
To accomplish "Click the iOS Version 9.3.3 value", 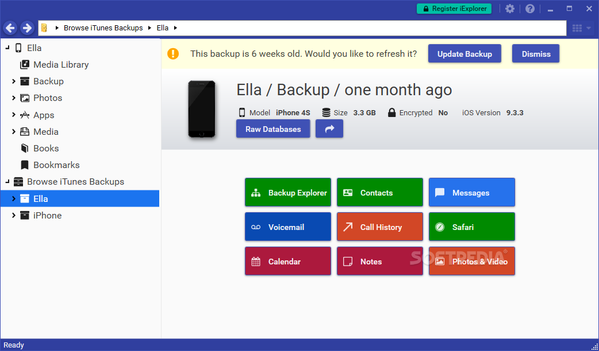I will click(x=515, y=112).
